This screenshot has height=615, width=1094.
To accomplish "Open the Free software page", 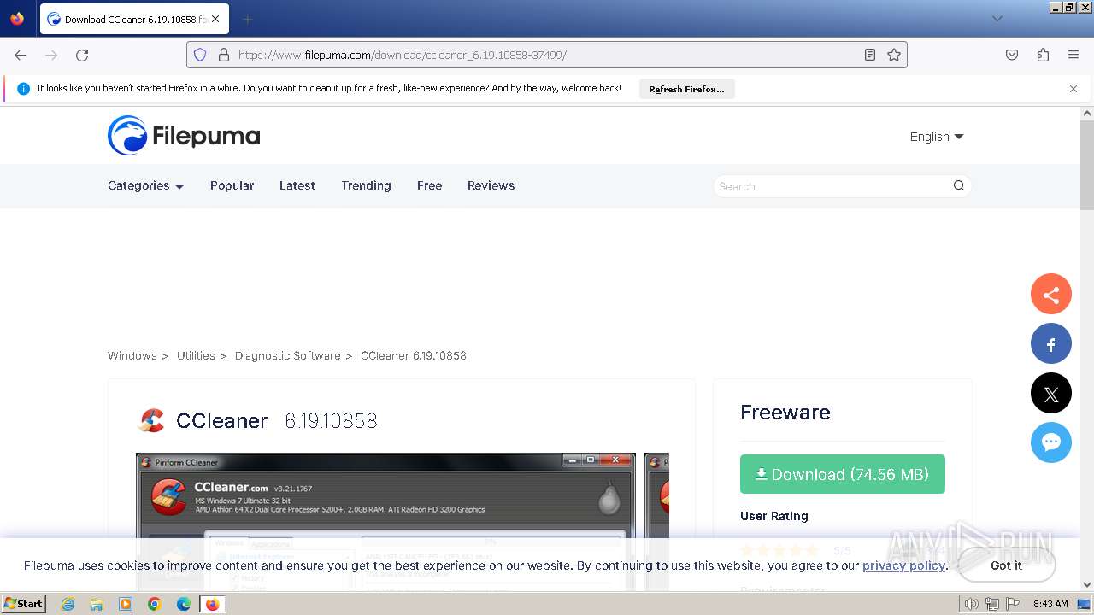I will (429, 185).
